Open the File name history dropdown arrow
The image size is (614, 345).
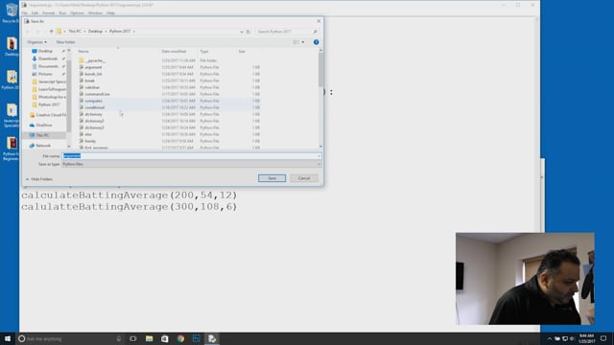coord(319,156)
